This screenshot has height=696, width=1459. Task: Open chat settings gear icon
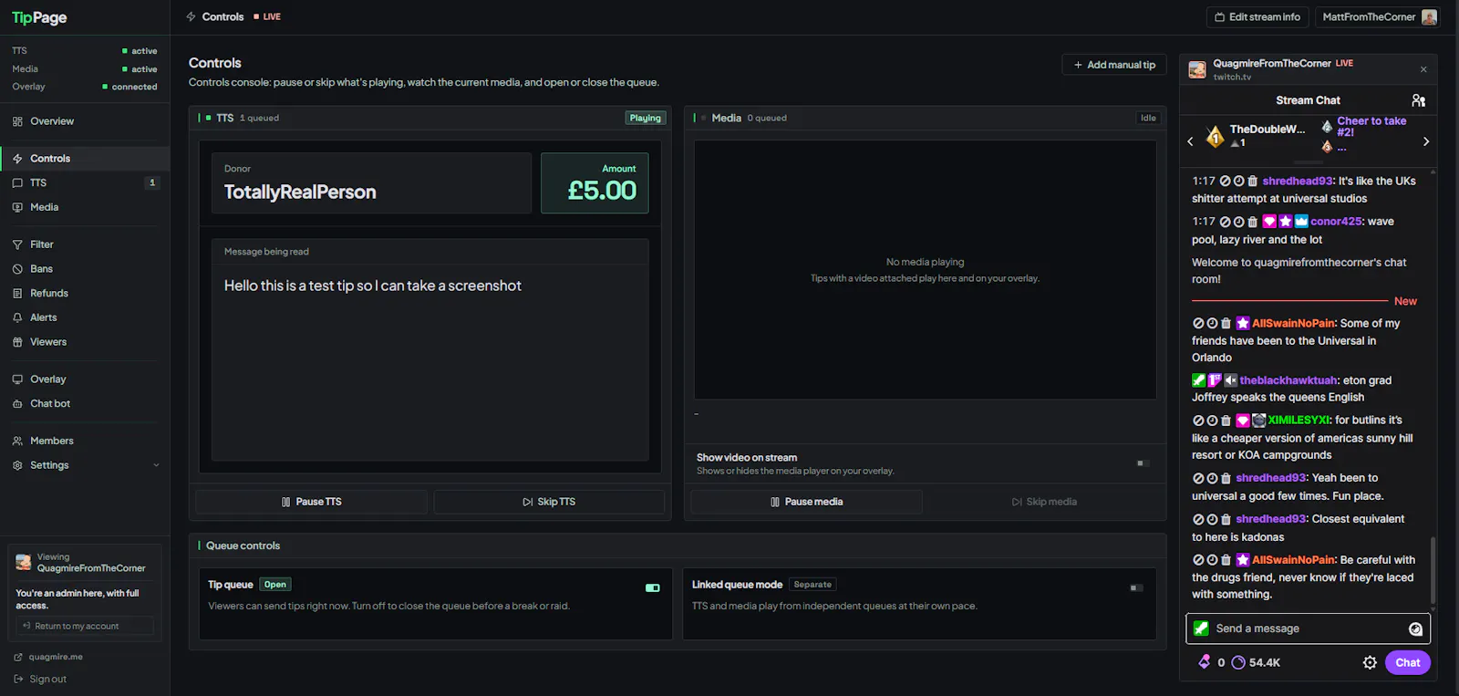coord(1370,663)
